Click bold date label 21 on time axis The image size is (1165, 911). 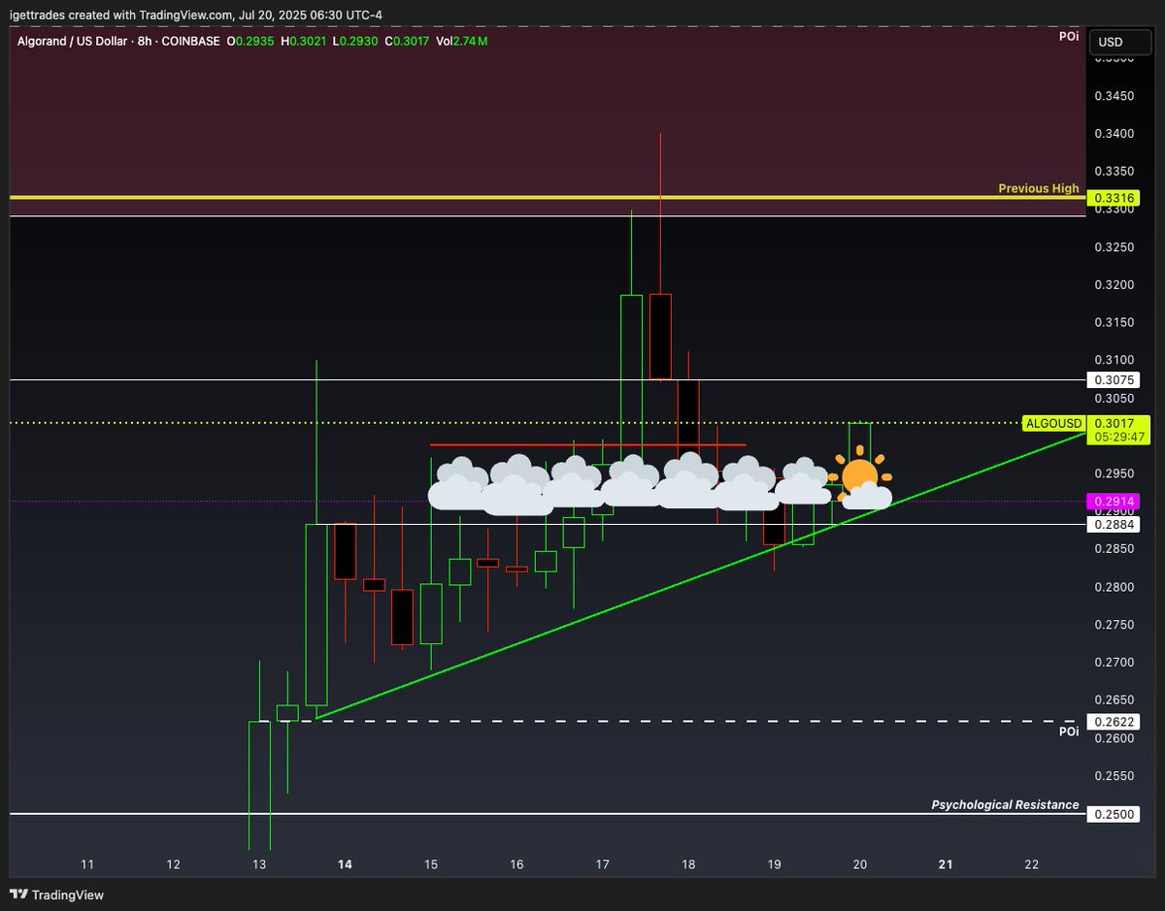tap(946, 864)
